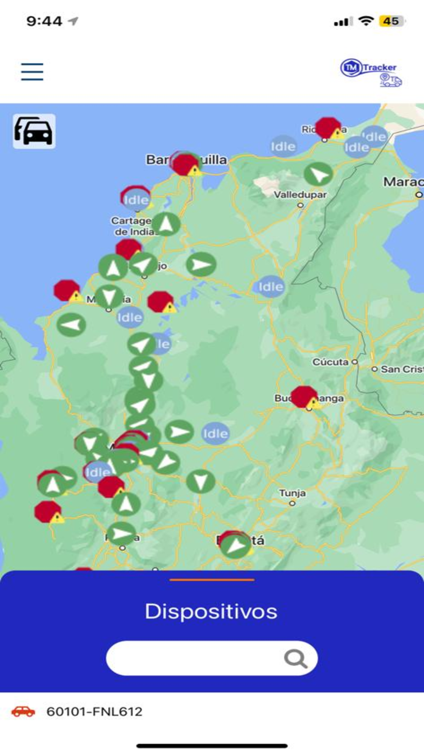Select the red stopped marker at Bucaramanga
Screen dimensions: 424x755
304,397
